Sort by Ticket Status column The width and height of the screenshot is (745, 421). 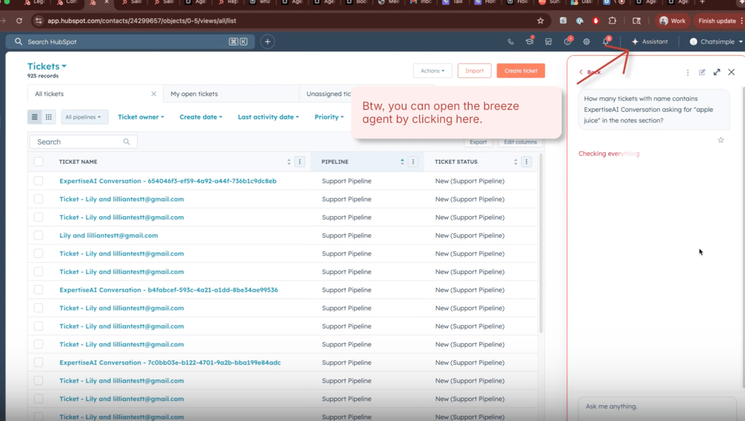point(515,162)
